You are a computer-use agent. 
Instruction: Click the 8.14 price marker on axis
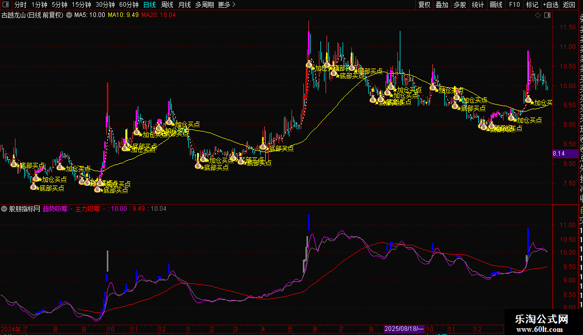[565, 154]
